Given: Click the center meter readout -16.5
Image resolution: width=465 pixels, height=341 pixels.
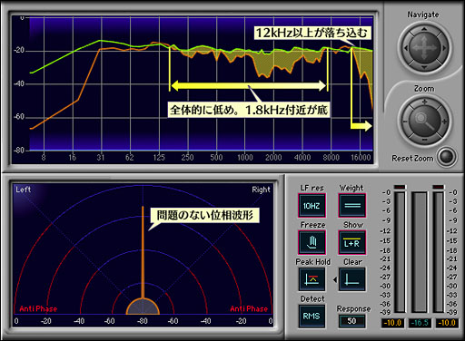Looking at the screenshot, I should (x=420, y=323).
